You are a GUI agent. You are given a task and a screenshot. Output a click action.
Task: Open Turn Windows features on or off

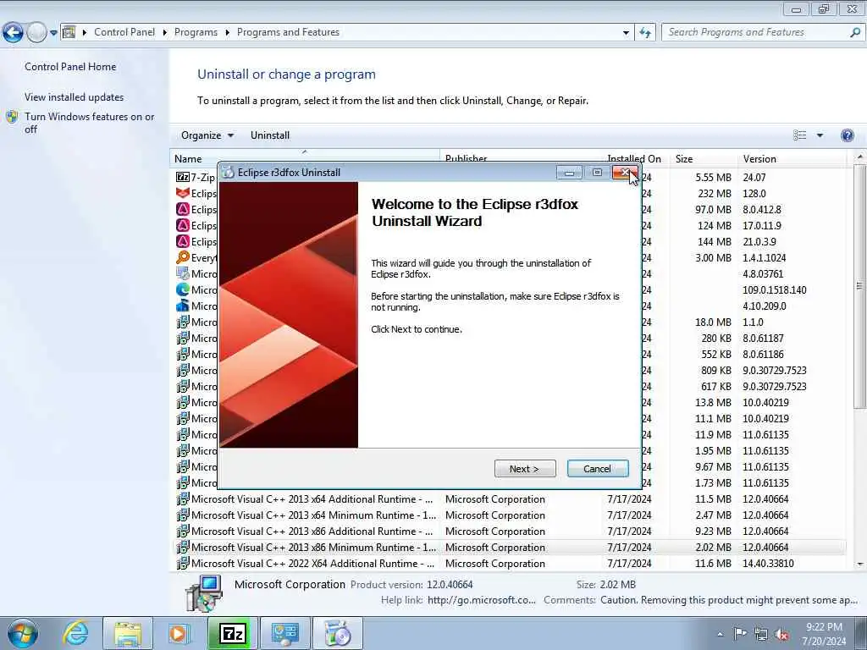[90, 123]
